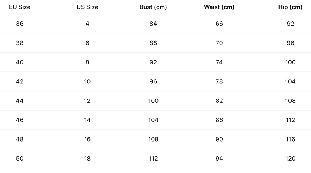Select the EU size 36 cell
Image resolution: width=311 pixels, height=173 pixels.
coord(20,24)
